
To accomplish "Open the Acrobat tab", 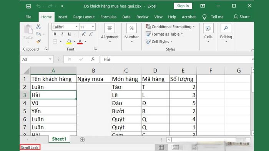I will point(189,17).
